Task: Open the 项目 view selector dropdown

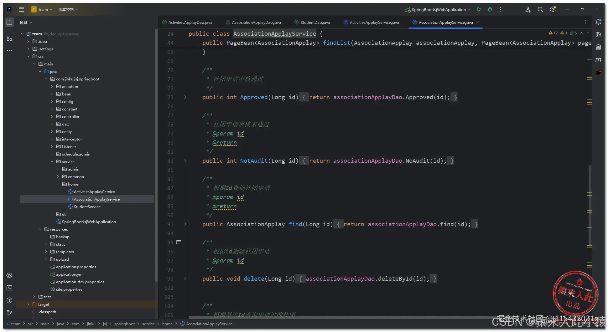Action: (26, 22)
